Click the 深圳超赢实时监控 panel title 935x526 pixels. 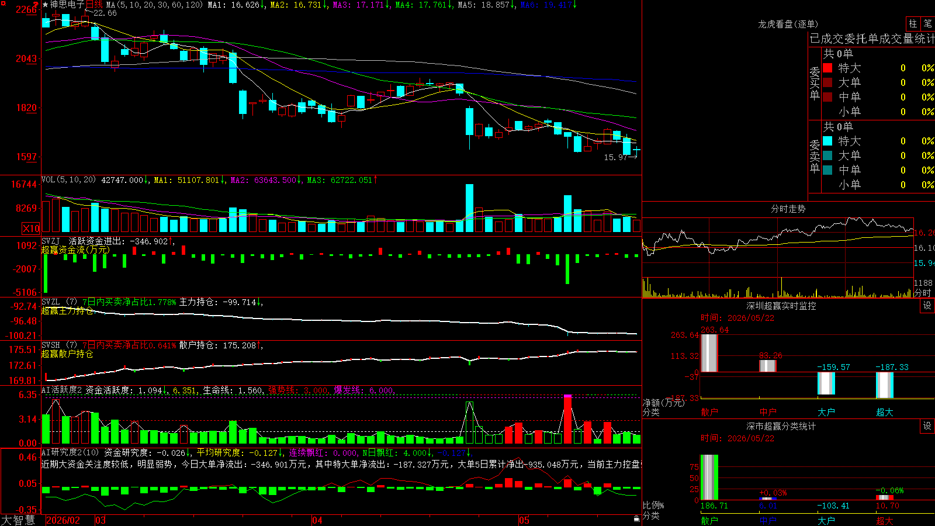[781, 306]
